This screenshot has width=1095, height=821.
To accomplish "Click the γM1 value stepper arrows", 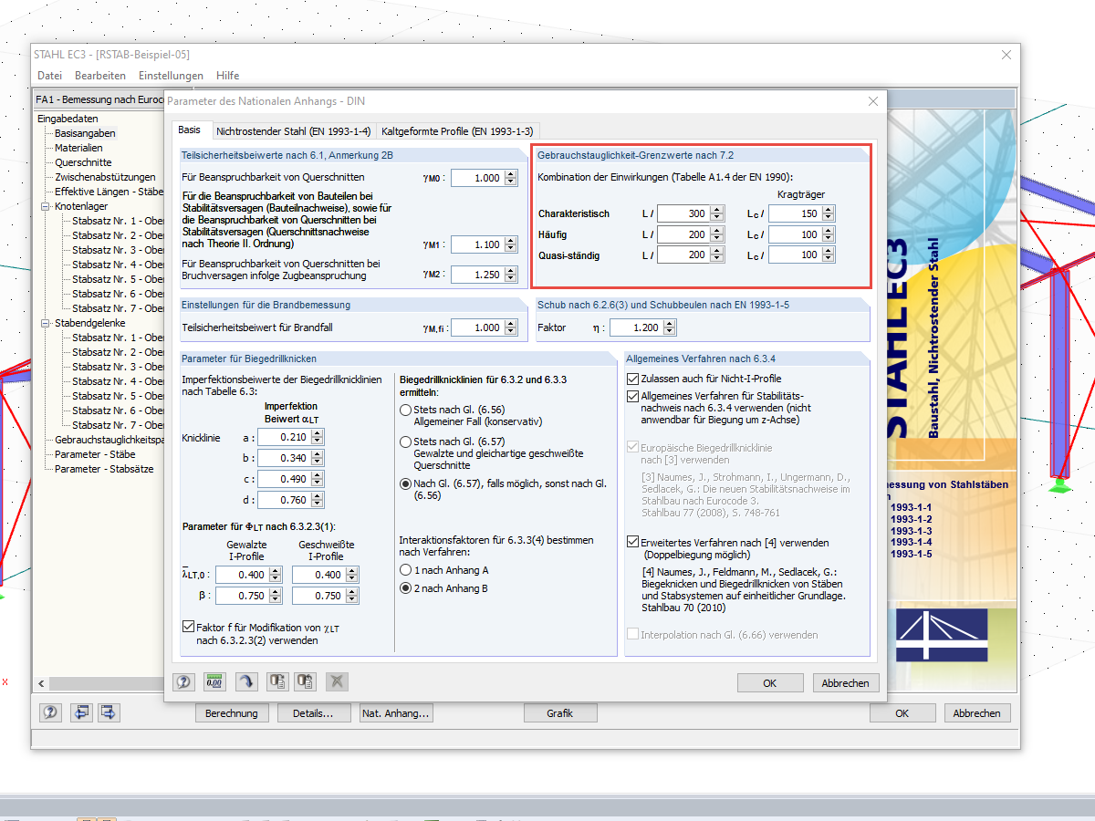I will pyautogui.click(x=510, y=244).
